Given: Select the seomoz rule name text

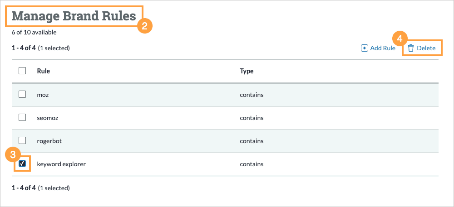Looking at the screenshot, I should [46, 118].
